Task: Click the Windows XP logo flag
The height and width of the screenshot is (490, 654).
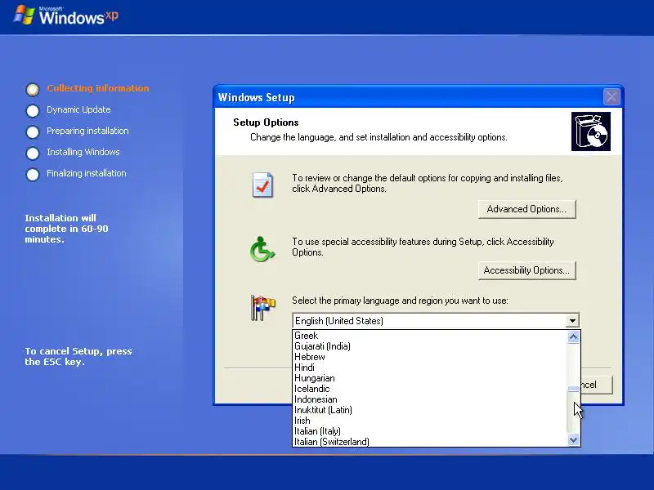Action: pos(25,15)
